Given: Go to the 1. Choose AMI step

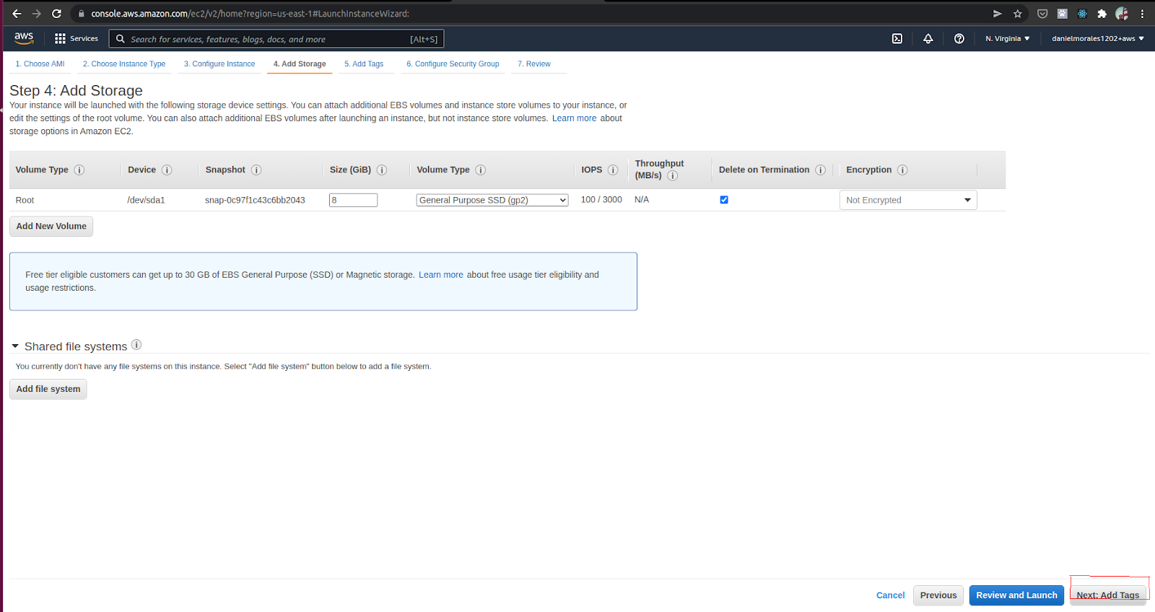Looking at the screenshot, I should click(x=40, y=64).
